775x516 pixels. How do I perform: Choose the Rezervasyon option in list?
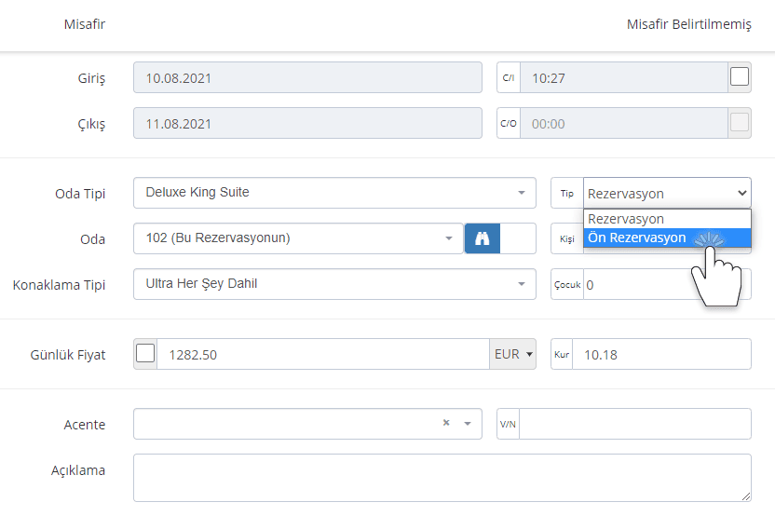point(667,219)
